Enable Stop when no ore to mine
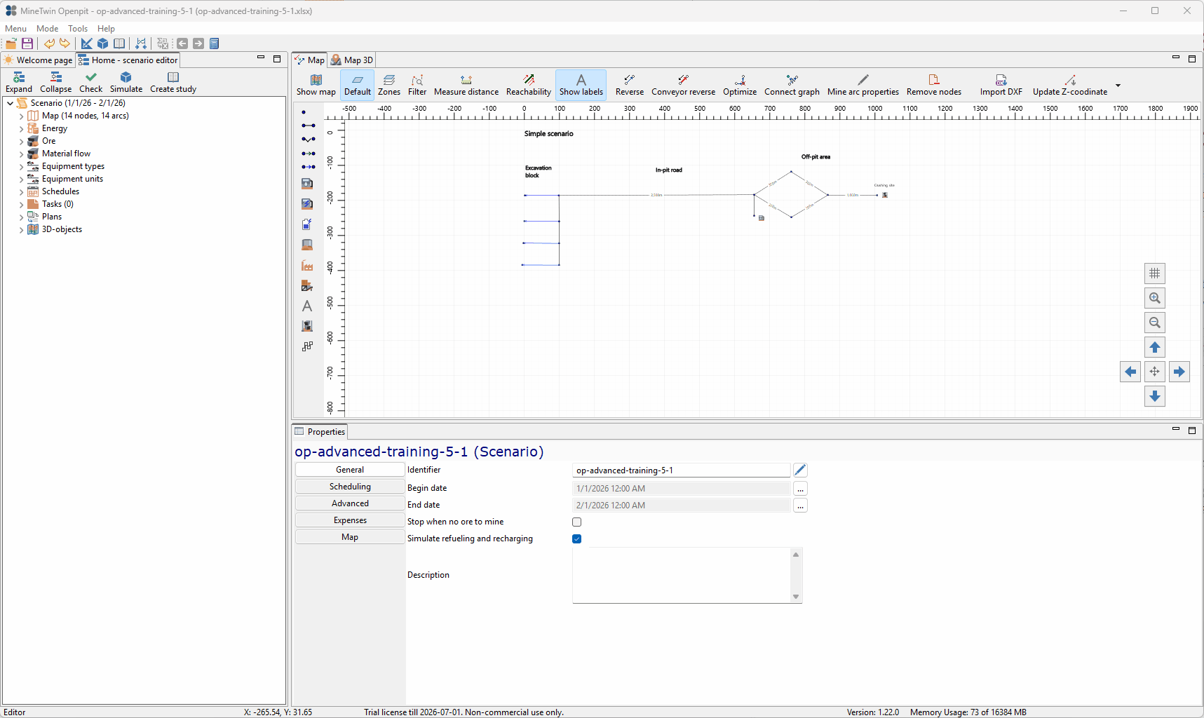1204x718 pixels. click(x=576, y=522)
